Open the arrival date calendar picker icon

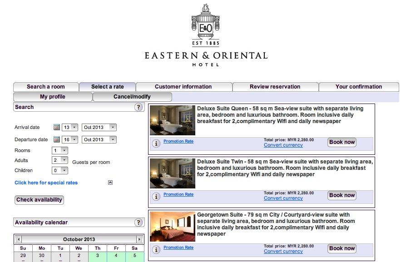click(x=56, y=127)
